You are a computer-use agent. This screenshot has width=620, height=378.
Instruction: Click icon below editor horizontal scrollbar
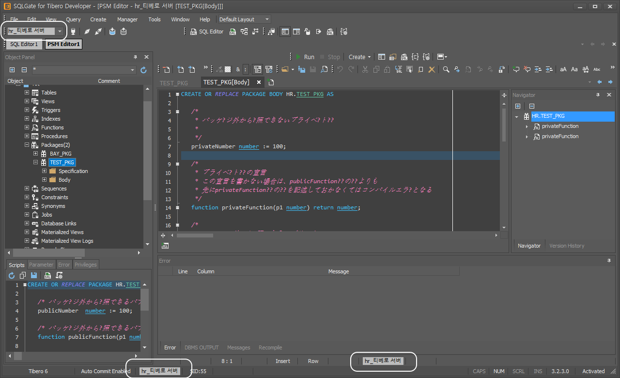(x=165, y=246)
